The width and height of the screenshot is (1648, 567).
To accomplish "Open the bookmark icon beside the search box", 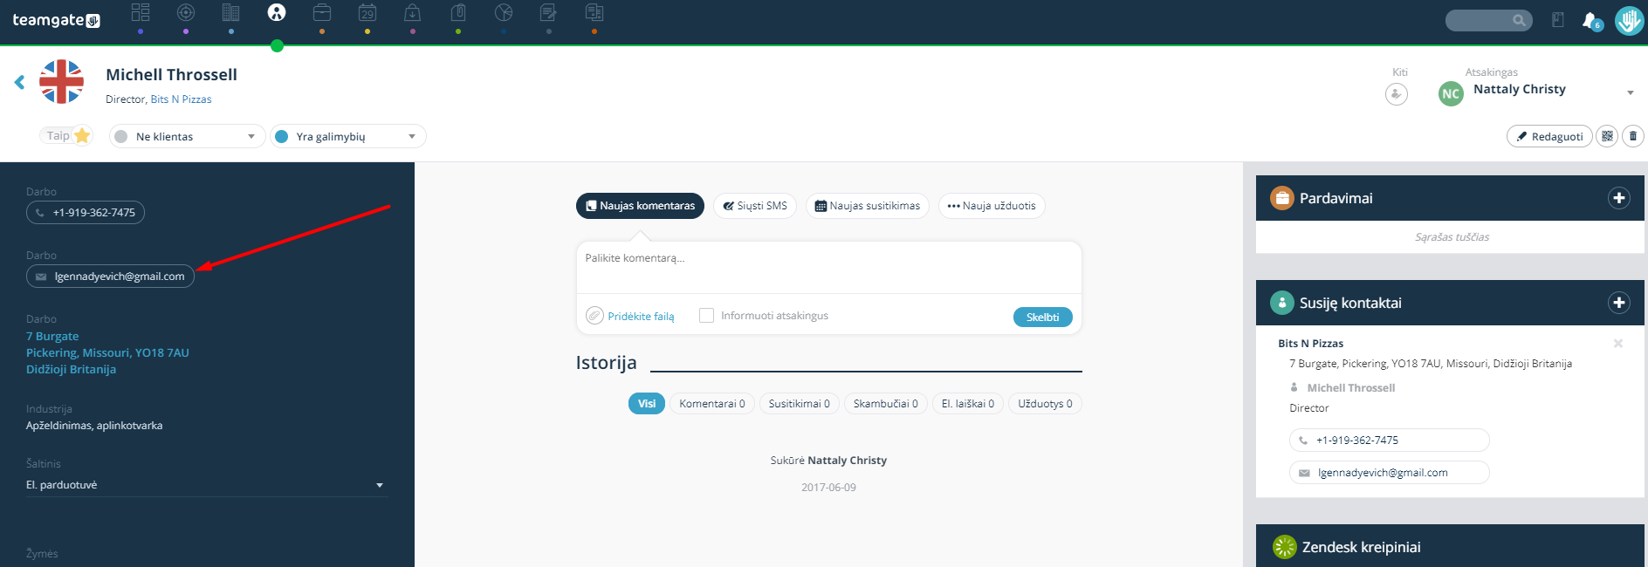I will pos(1558,20).
